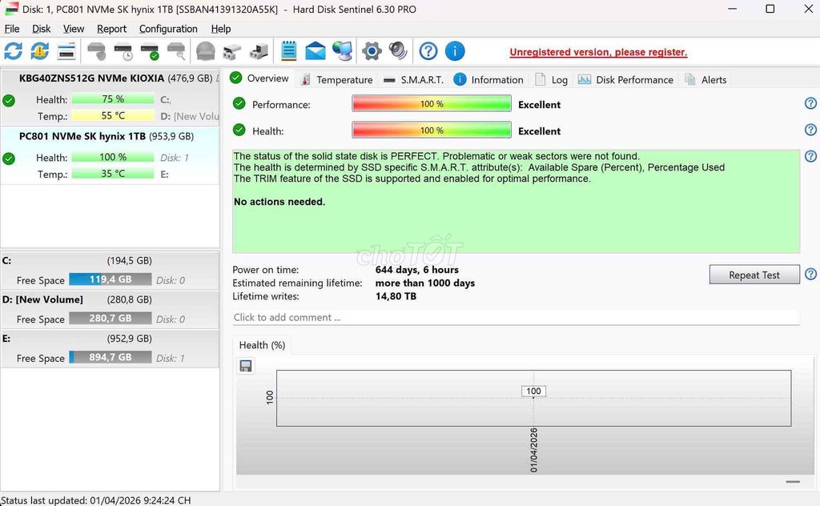Click the Click to add comment field
This screenshot has width=820, height=506.
pos(516,317)
